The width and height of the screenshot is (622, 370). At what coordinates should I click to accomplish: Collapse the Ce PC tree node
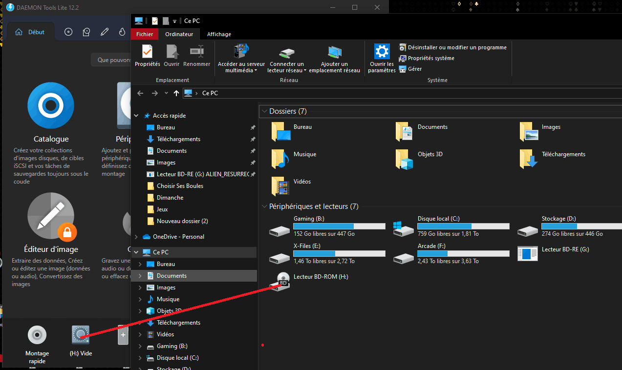pos(136,252)
